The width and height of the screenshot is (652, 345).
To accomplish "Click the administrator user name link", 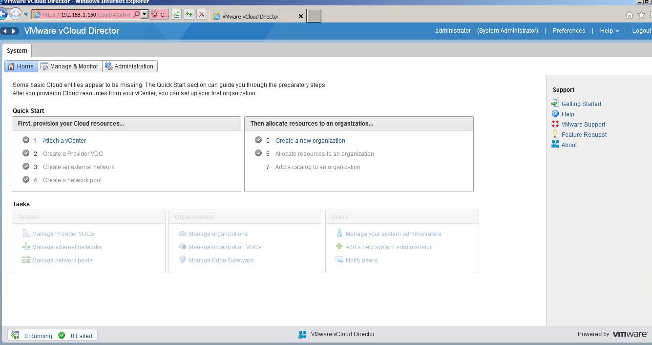I will click(x=453, y=30).
